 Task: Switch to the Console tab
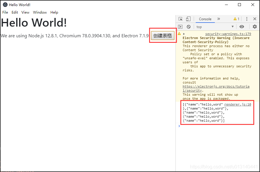coord(205,19)
